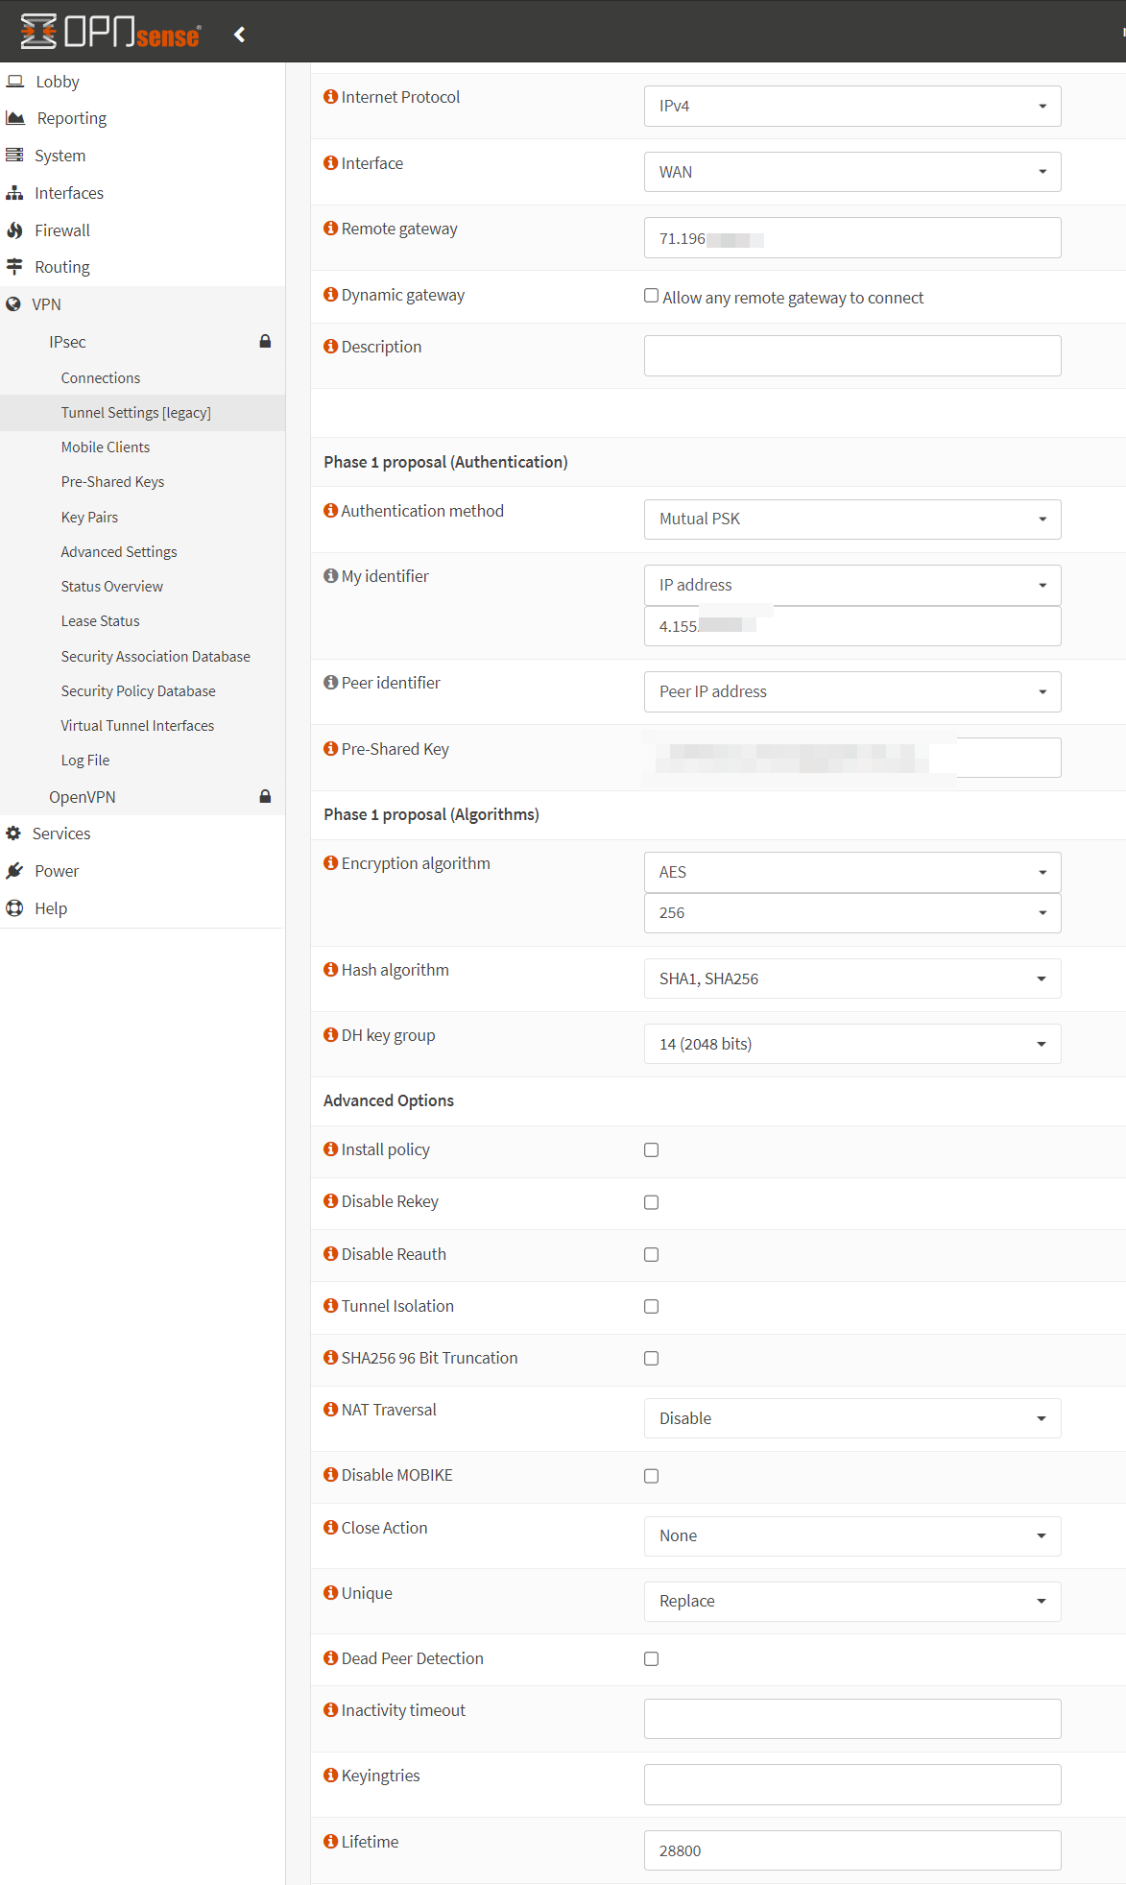Show help info for Encryption algorithm
The width and height of the screenshot is (1126, 1885).
coord(331,862)
